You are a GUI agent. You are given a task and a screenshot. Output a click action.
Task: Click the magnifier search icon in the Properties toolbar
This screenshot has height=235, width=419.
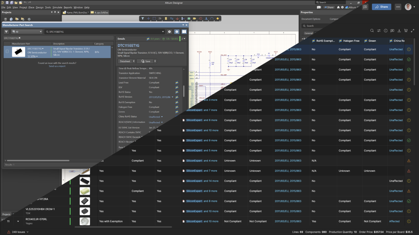pos(372,30)
